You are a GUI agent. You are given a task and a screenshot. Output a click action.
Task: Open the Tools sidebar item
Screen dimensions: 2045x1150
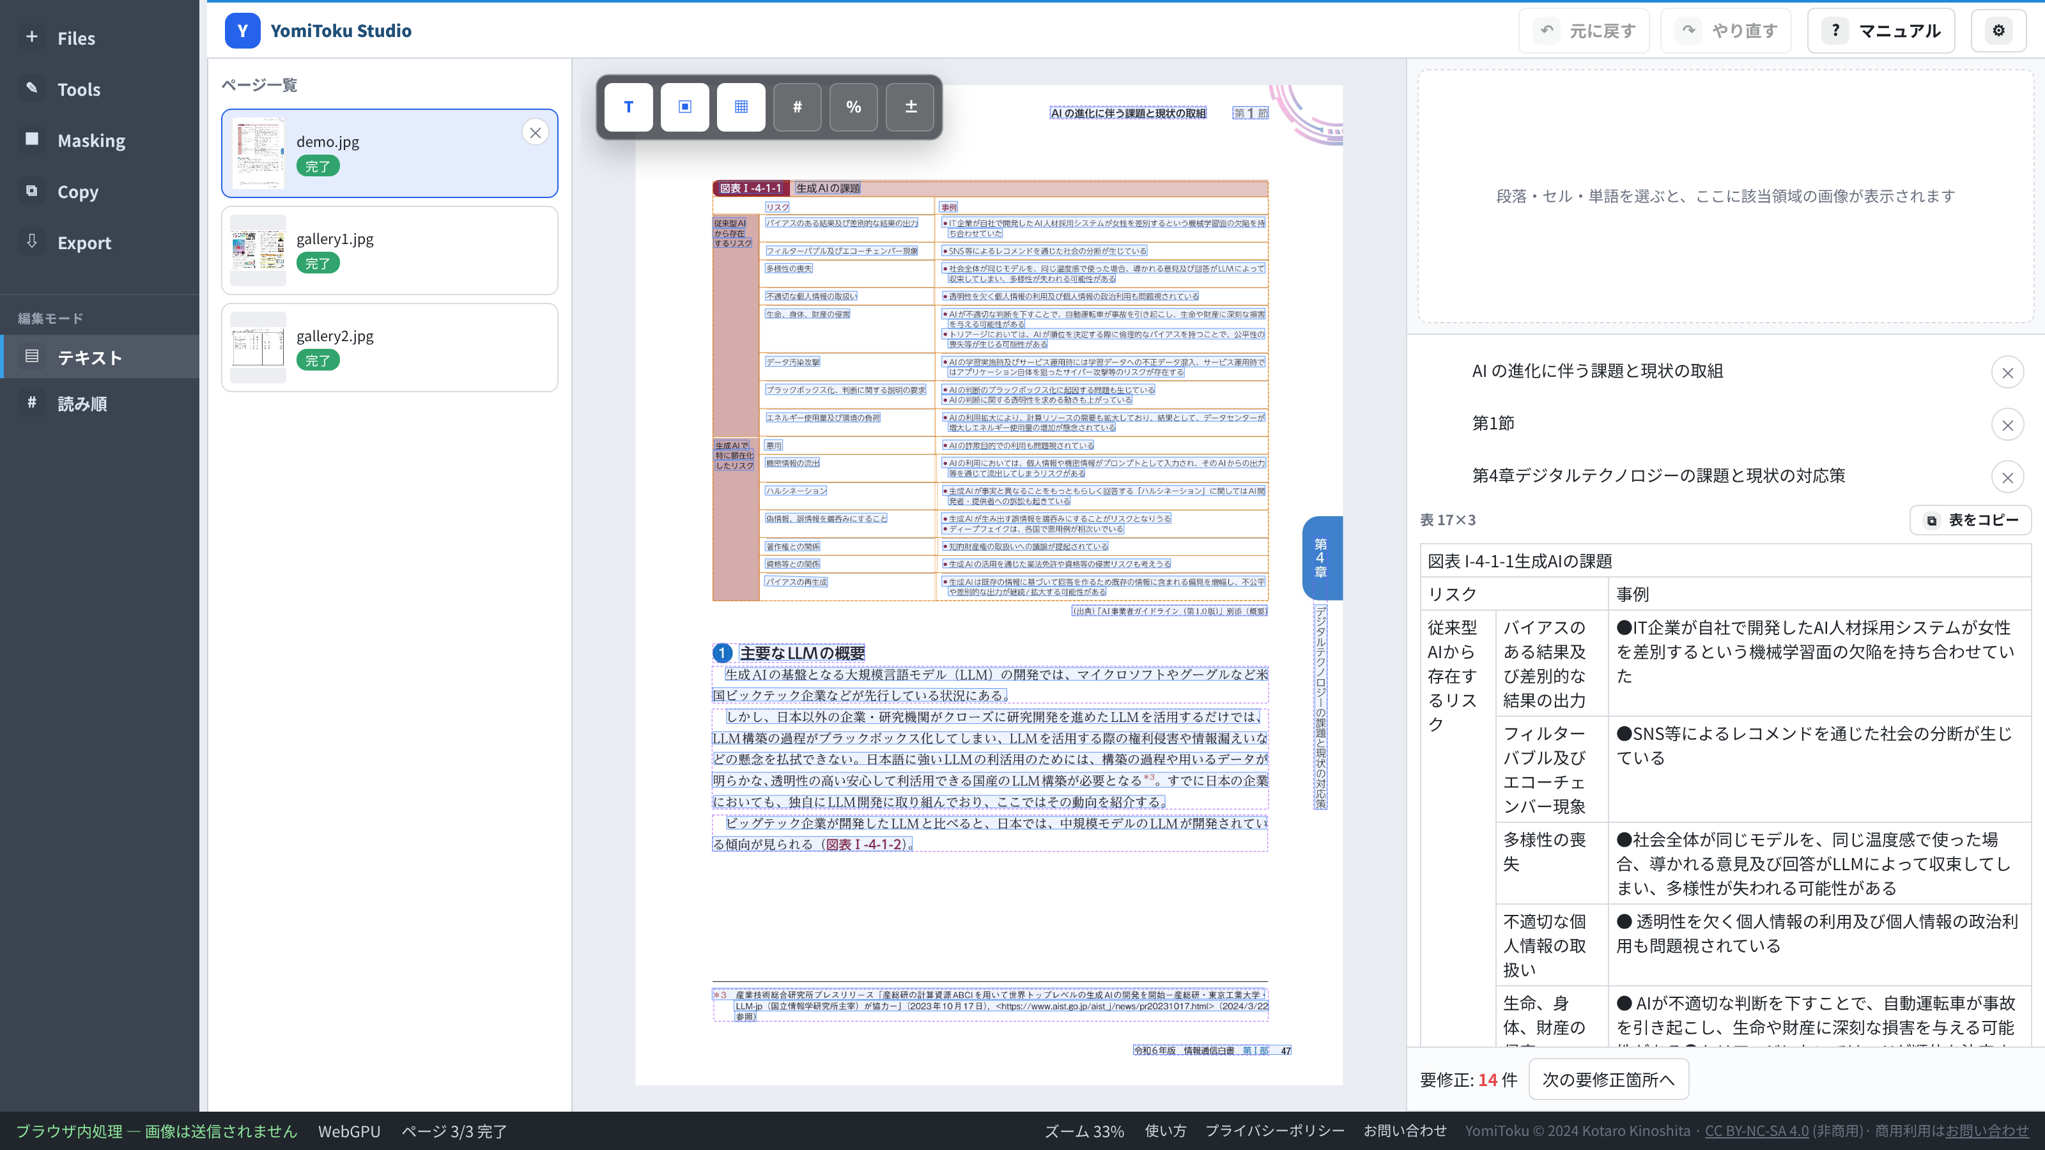click(99, 89)
